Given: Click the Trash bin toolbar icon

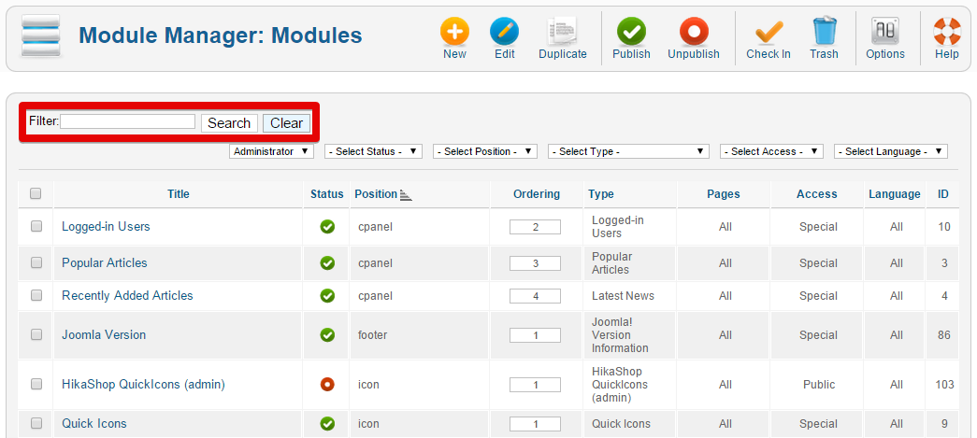Looking at the screenshot, I should [x=824, y=31].
